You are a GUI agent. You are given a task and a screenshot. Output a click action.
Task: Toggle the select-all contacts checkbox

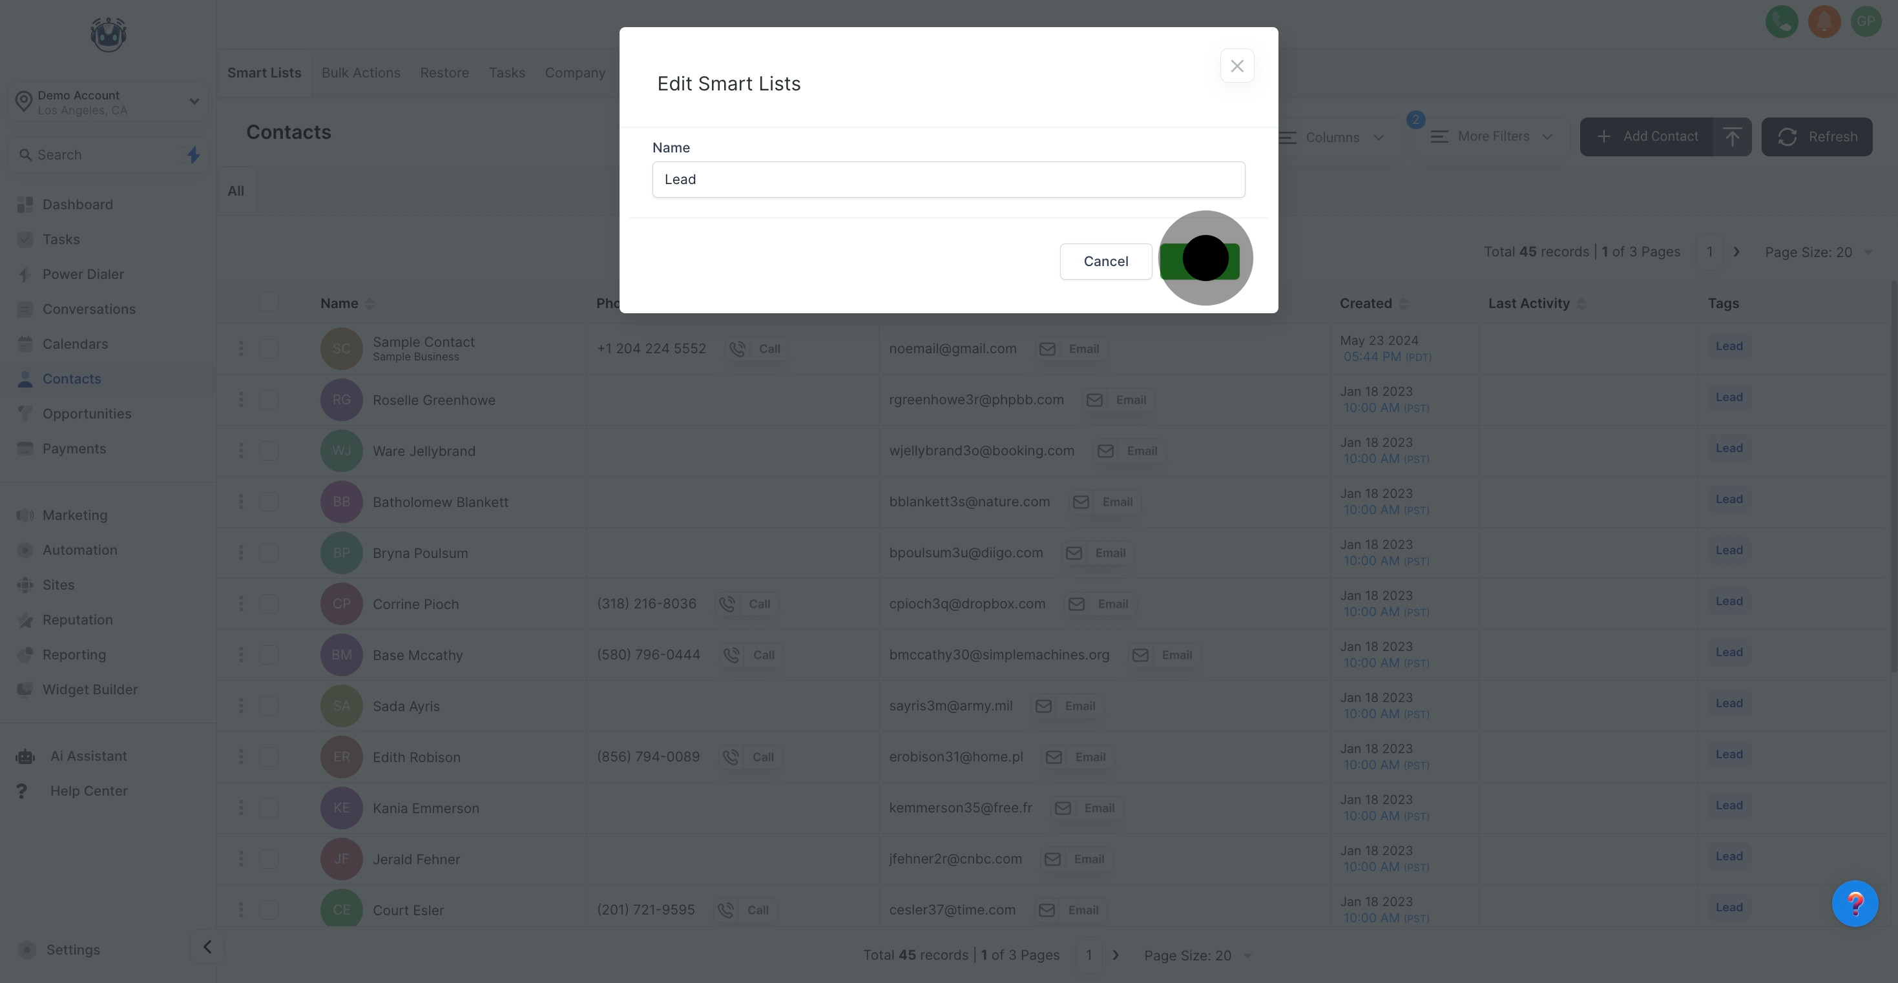pos(269,302)
